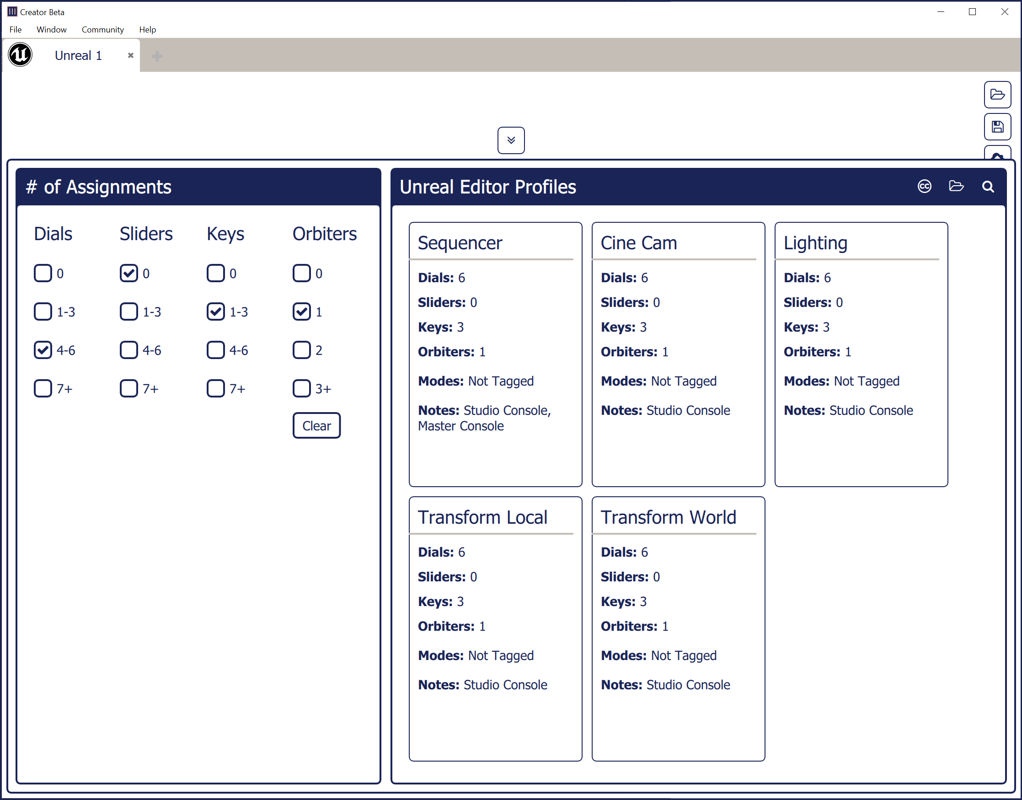The image size is (1022, 800).
Task: Maximize the Creator Beta window
Action: click(x=972, y=12)
